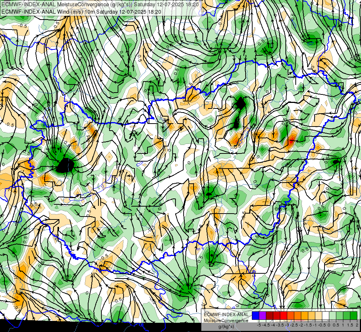The image size is (361, 332).
Task: Click the -5 label on legend scale
Action: [259, 325]
